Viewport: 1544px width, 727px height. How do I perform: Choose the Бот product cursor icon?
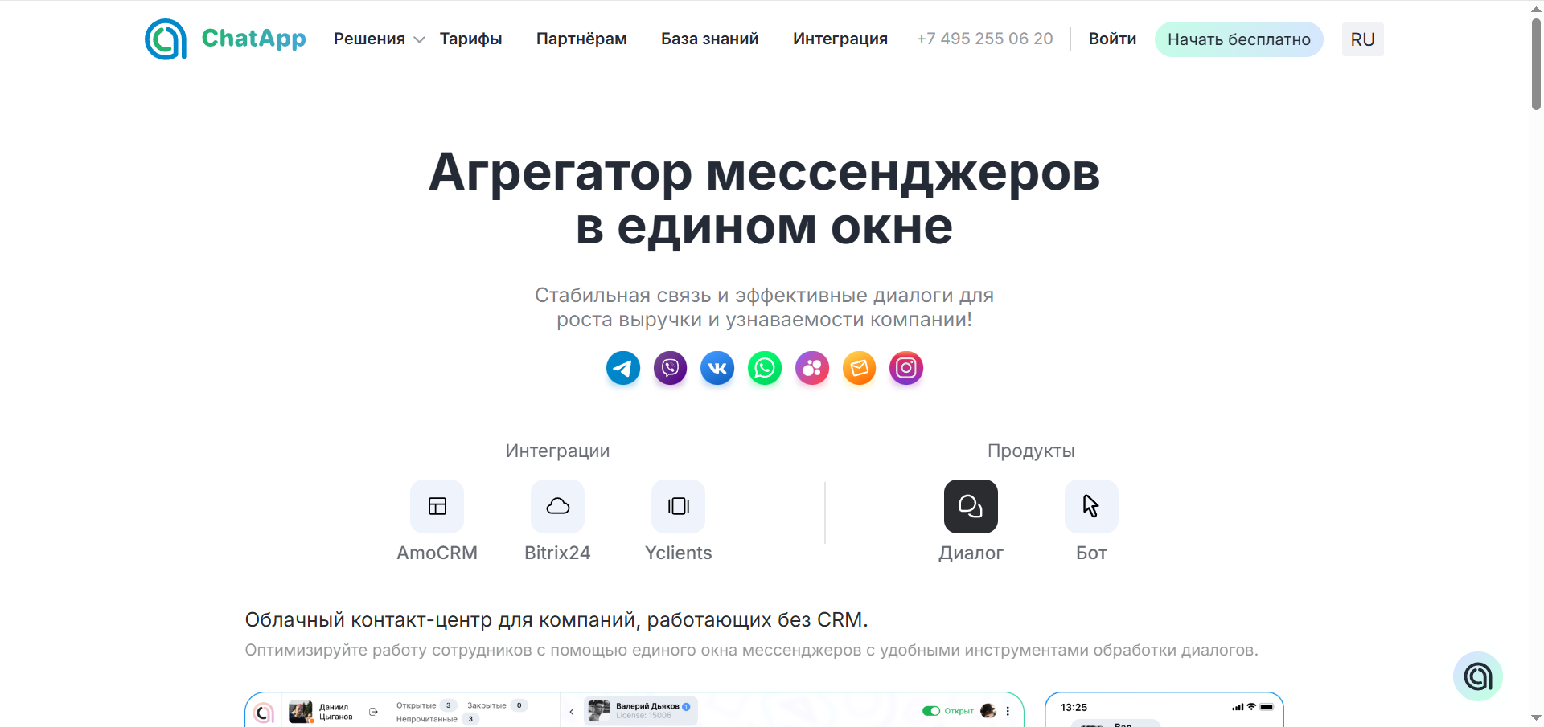pos(1091,506)
